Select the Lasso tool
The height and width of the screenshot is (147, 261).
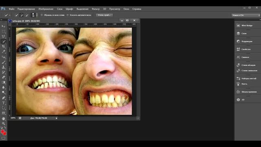(x=3, y=36)
